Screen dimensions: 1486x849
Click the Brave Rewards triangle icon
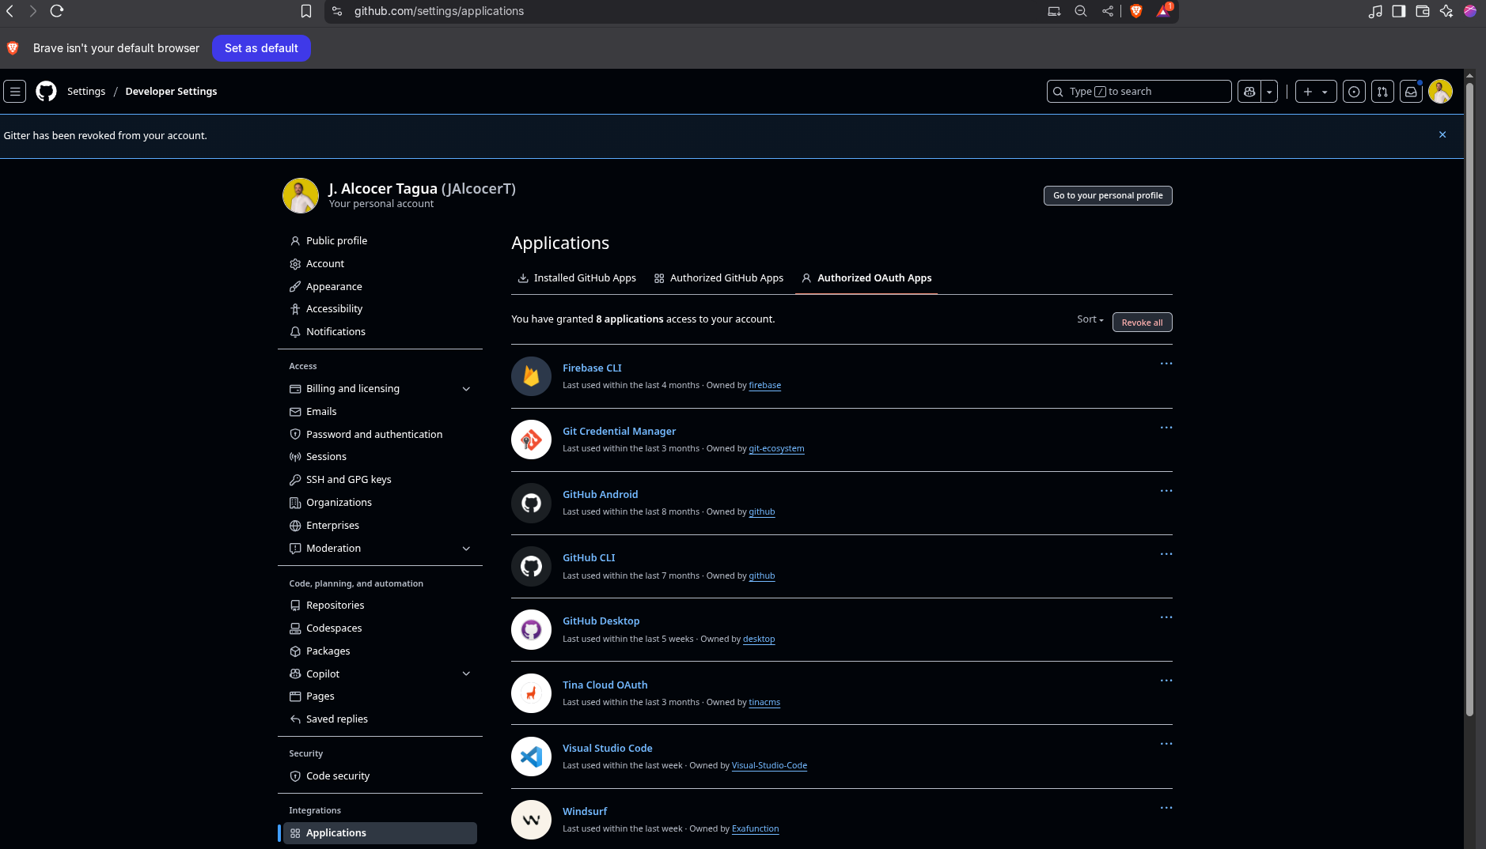1163,11
